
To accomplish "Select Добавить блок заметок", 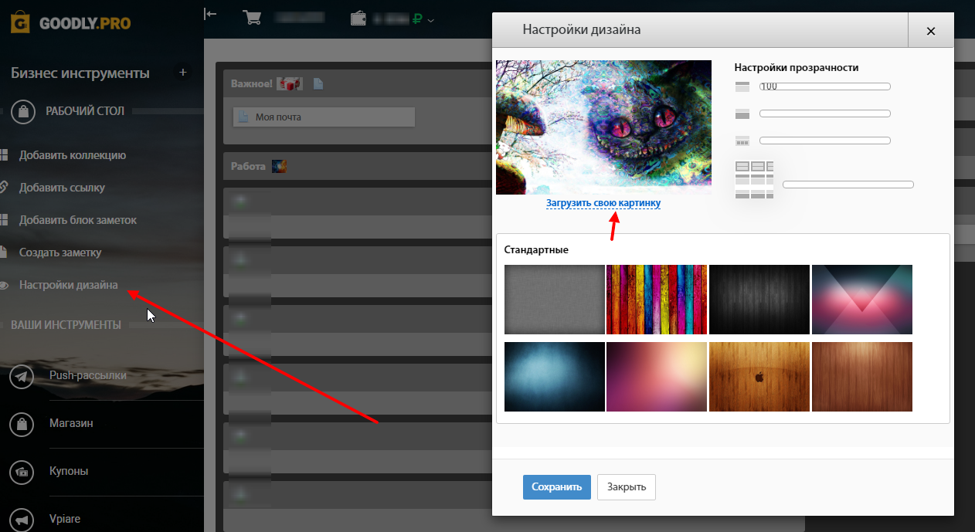I will [78, 220].
